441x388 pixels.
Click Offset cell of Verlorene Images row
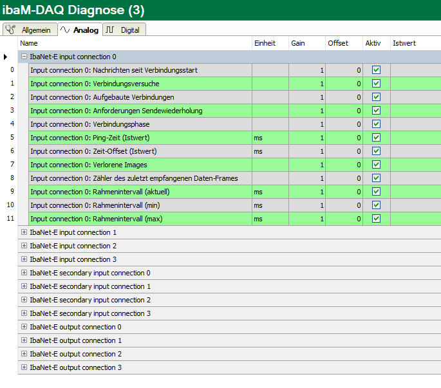coord(344,165)
